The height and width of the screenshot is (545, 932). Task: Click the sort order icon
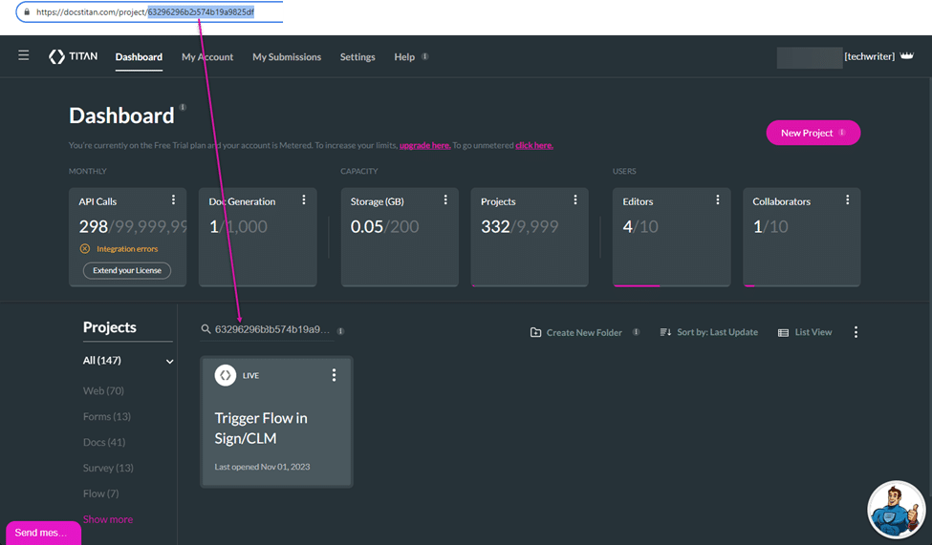(x=665, y=332)
